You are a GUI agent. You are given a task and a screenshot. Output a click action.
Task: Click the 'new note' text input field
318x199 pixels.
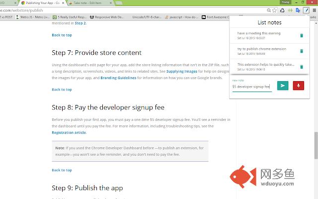pos(251,87)
